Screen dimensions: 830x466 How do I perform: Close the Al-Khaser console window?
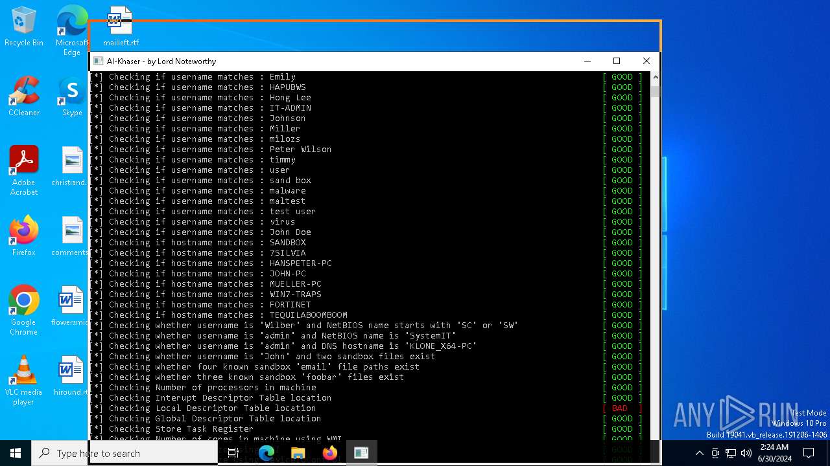[x=646, y=61]
